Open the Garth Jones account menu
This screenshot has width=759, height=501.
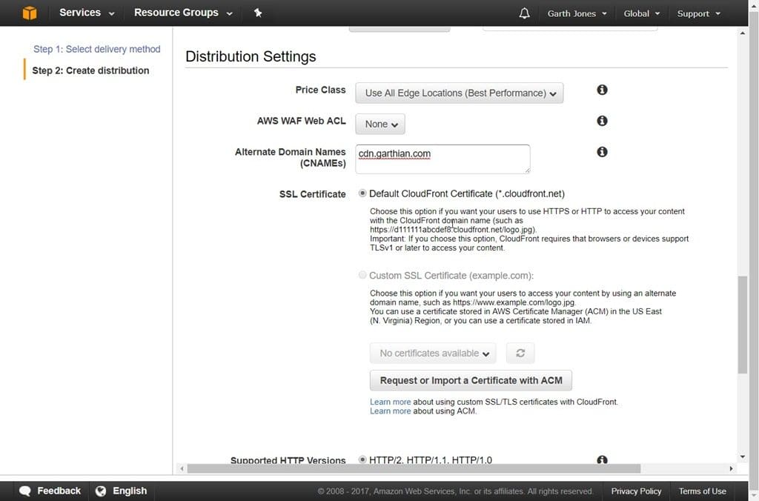pyautogui.click(x=577, y=13)
